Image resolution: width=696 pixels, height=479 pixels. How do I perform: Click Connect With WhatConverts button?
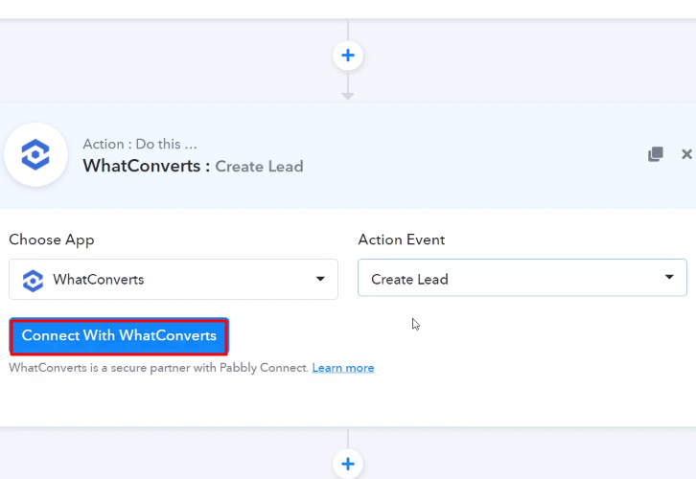(119, 336)
